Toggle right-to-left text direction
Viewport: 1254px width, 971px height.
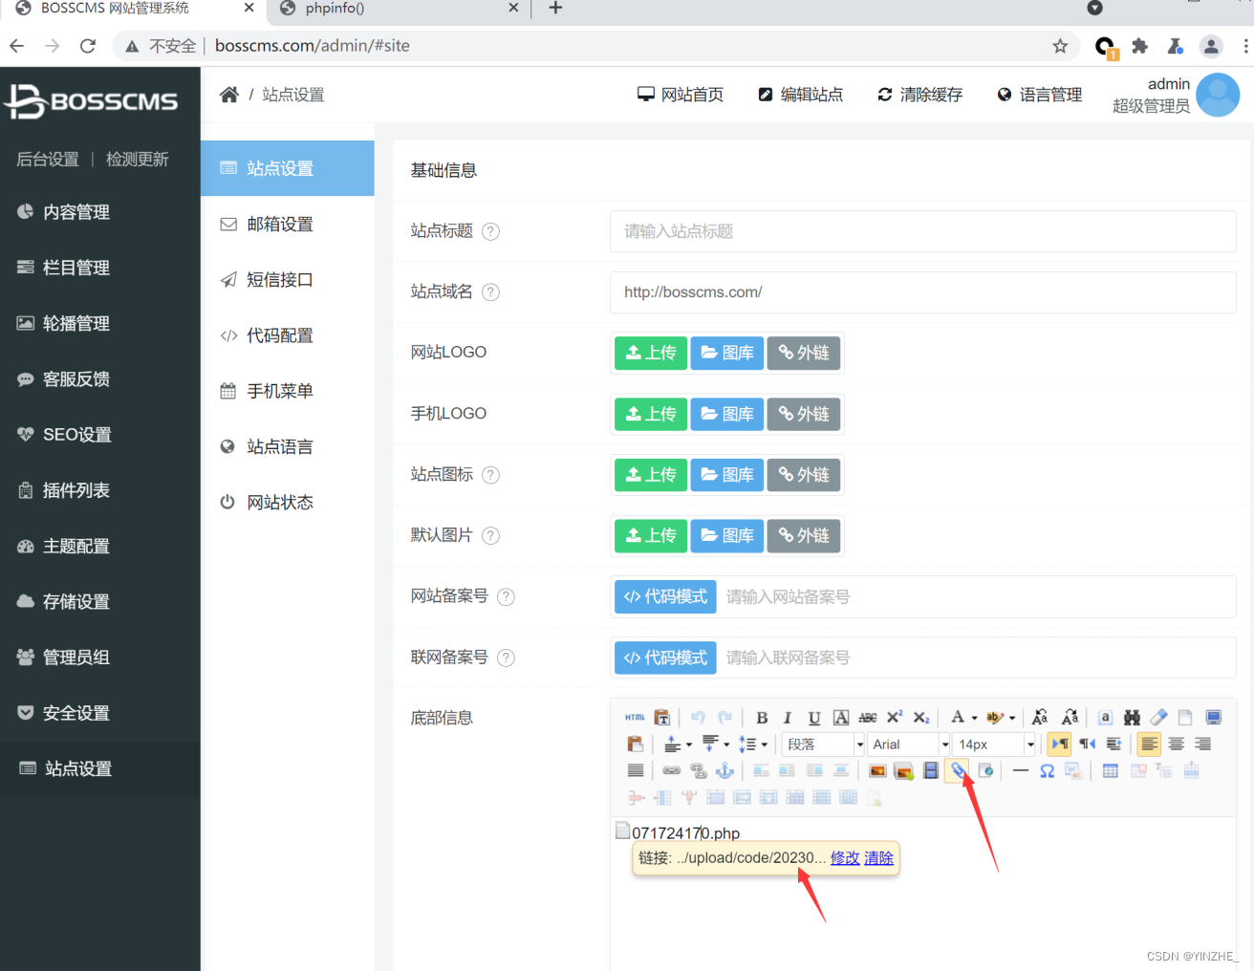[1087, 744]
